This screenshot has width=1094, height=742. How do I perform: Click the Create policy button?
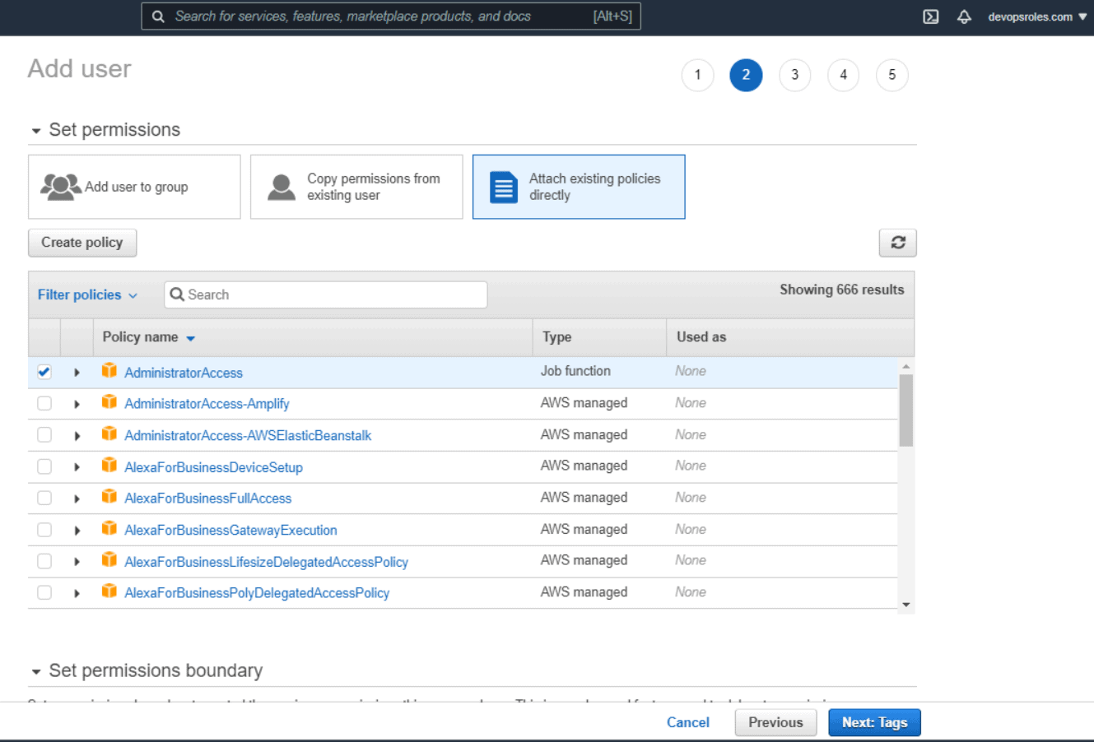pyautogui.click(x=82, y=243)
